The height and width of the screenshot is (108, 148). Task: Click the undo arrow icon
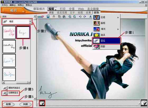(x=80, y=17)
